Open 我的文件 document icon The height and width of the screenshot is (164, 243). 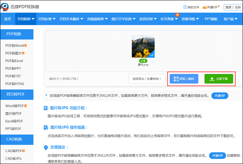pyautogui.click(x=185, y=7)
